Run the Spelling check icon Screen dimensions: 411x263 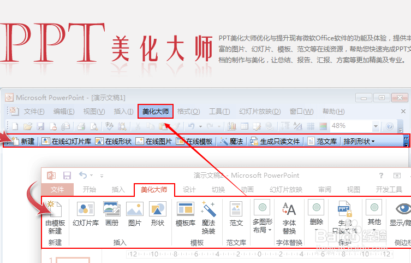click(109, 126)
